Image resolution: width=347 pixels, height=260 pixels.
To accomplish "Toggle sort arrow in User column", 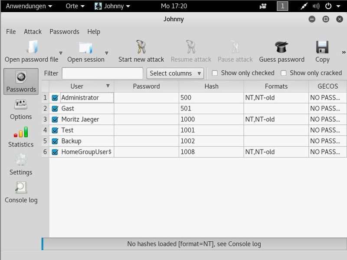I will [x=108, y=86].
